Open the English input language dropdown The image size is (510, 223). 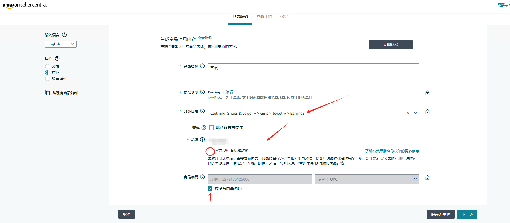click(61, 44)
